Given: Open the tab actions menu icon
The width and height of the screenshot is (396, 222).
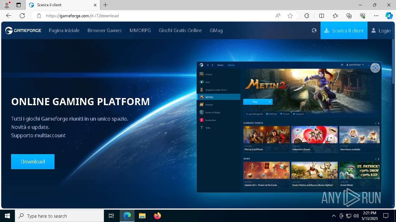Looking at the screenshot, I should click(x=19, y=5).
